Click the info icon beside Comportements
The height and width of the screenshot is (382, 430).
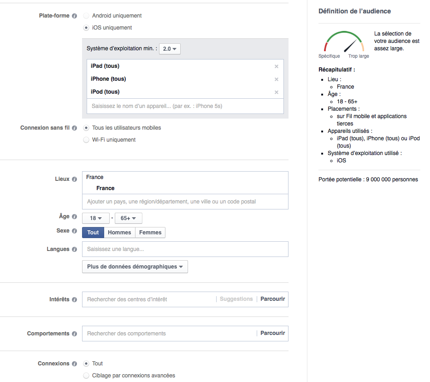[75, 334]
